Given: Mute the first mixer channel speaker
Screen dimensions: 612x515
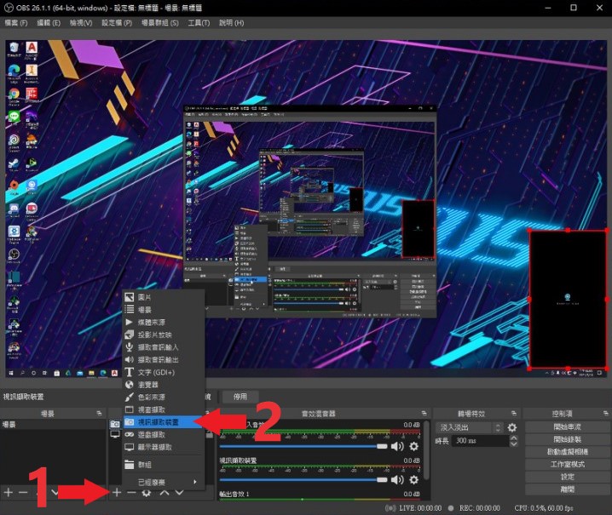Looking at the screenshot, I should tap(397, 446).
